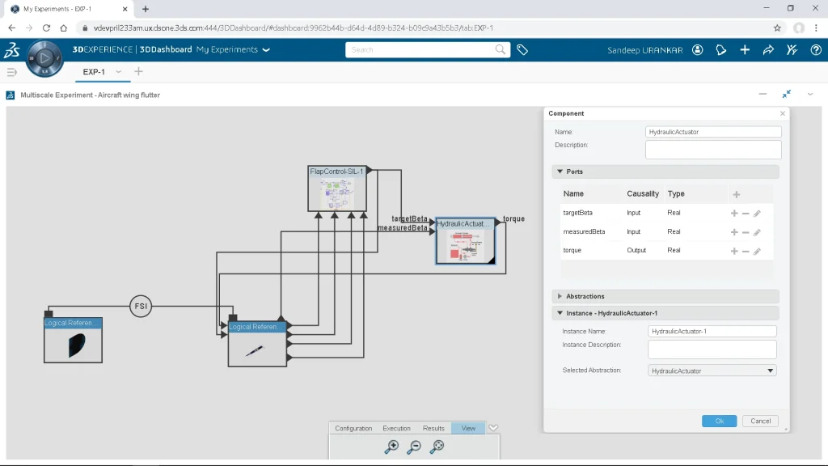Screen dimensions: 828x466
Task: Restore the widget with the collapse arrows icon
Action: click(786, 95)
